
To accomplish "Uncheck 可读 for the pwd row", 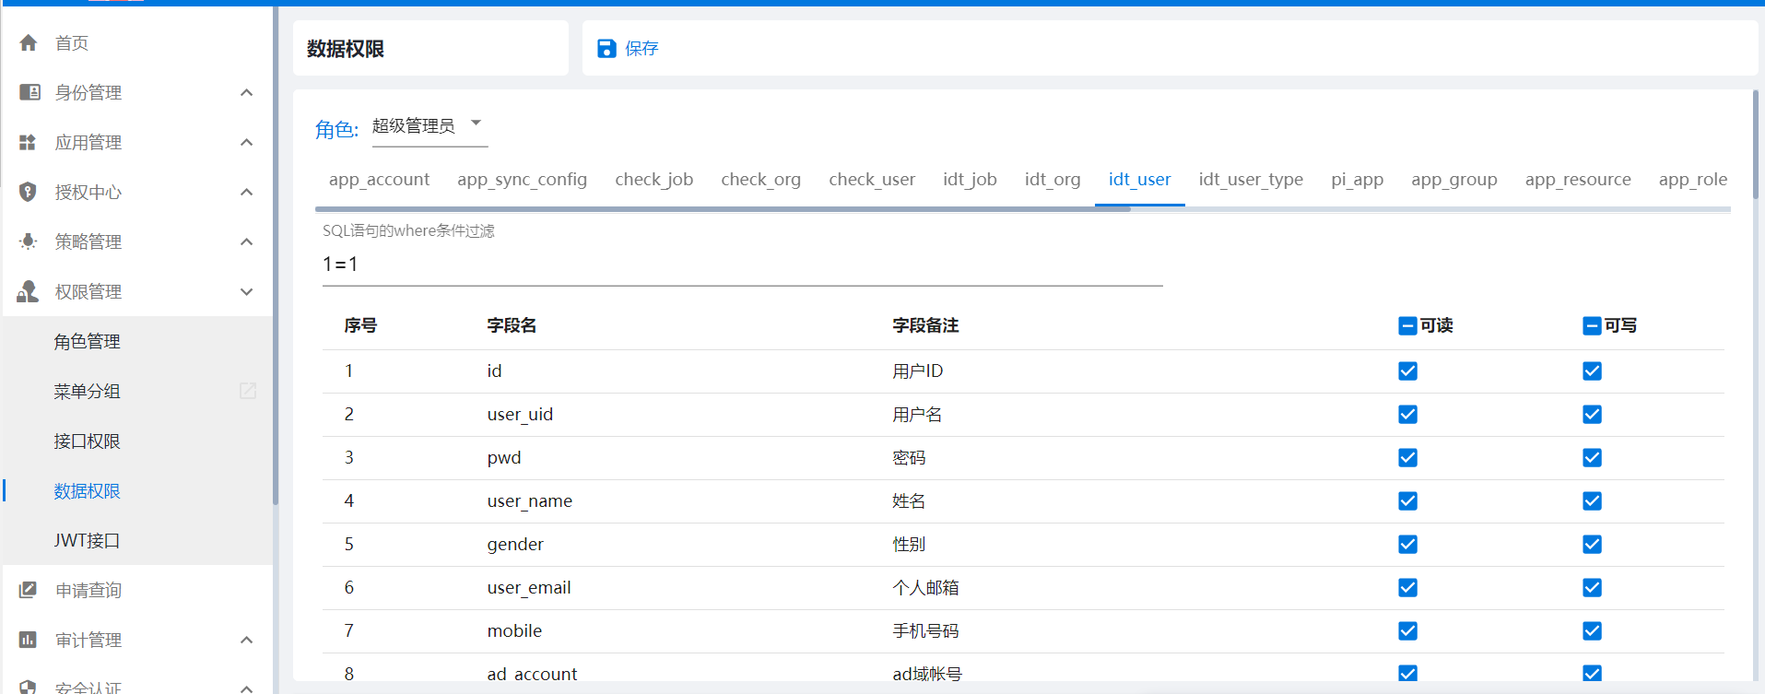I will [x=1407, y=457].
